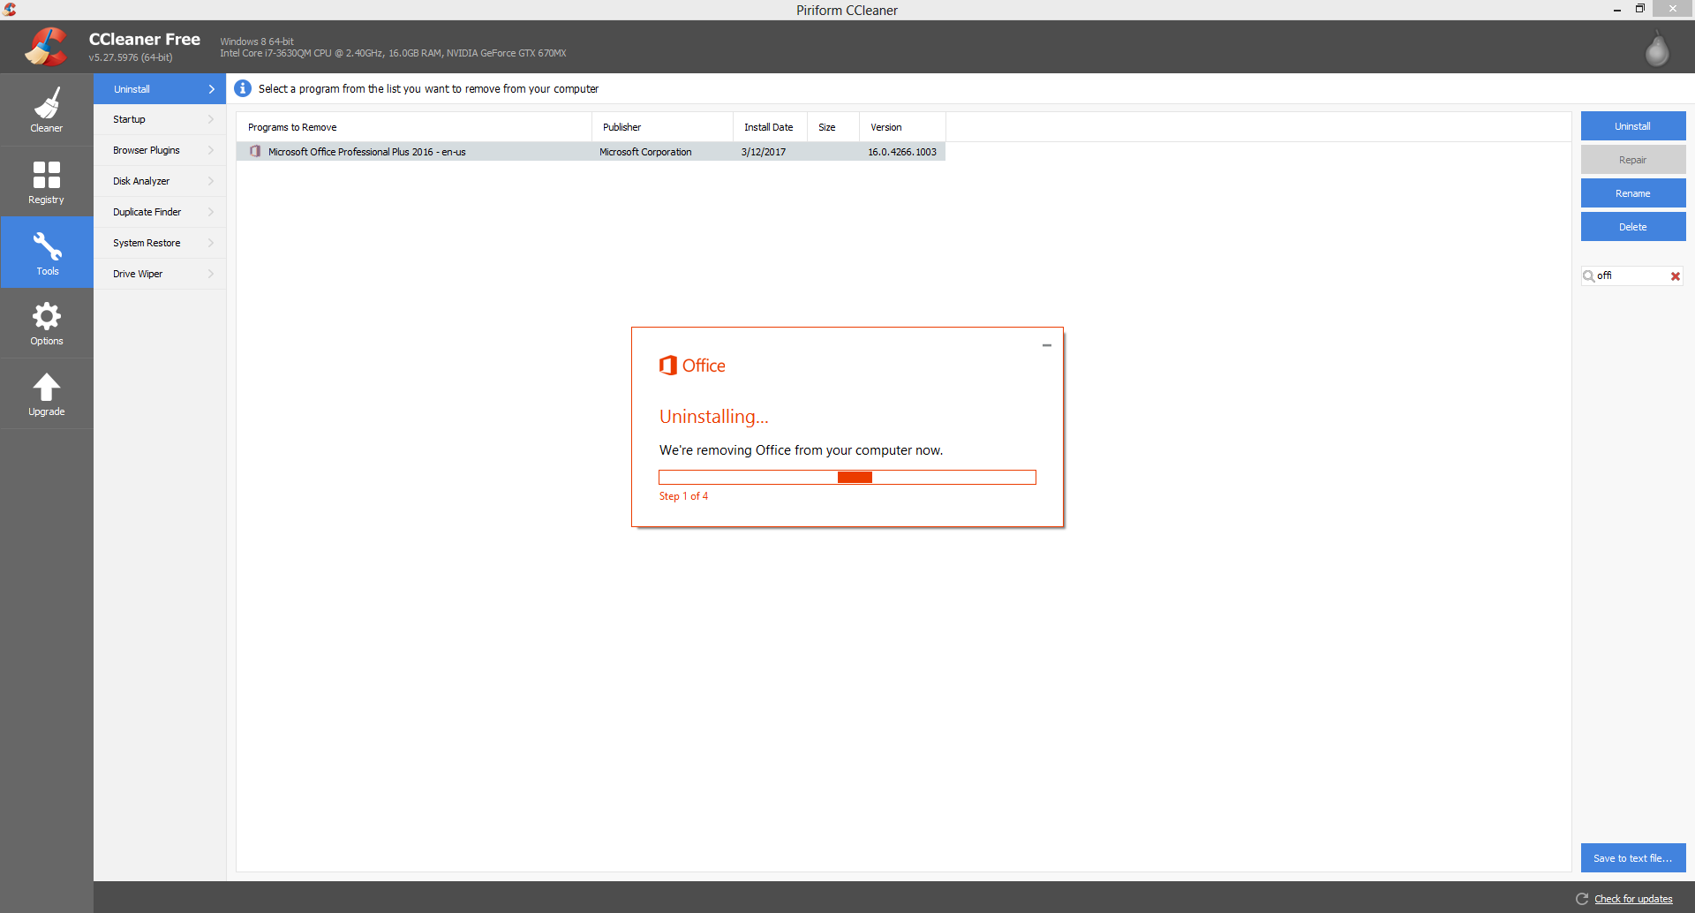Image resolution: width=1695 pixels, height=913 pixels.
Task: Click the refresh icon beside Check for updates
Action: 1582,899
